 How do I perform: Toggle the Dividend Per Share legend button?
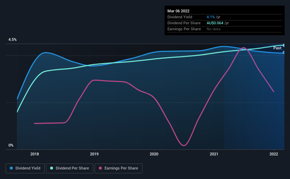coord(70,168)
